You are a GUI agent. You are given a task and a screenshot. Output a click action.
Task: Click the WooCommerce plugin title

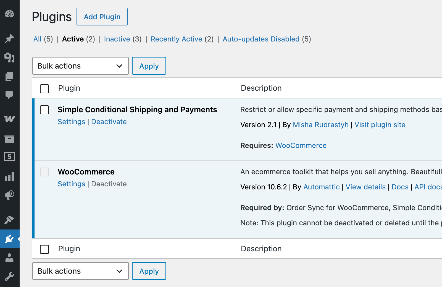[86, 172]
